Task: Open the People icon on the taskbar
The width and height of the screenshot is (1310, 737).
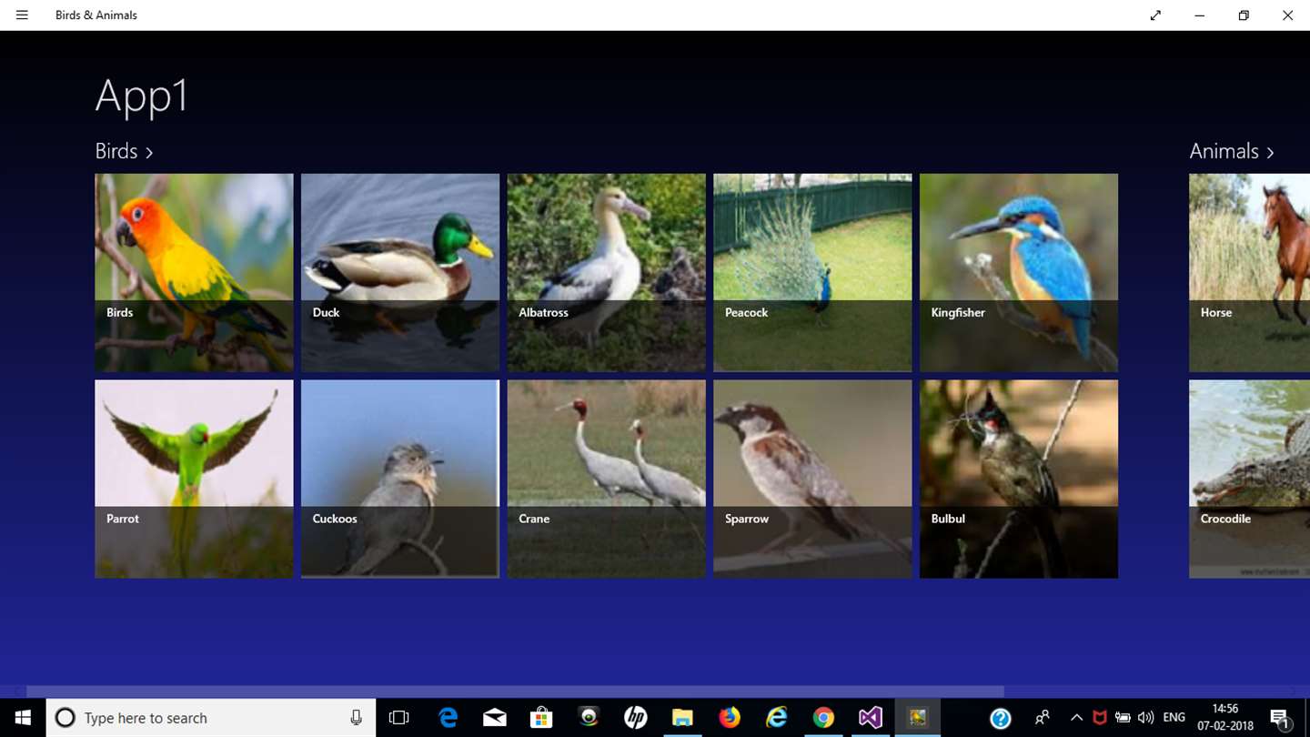Action: point(1043,718)
